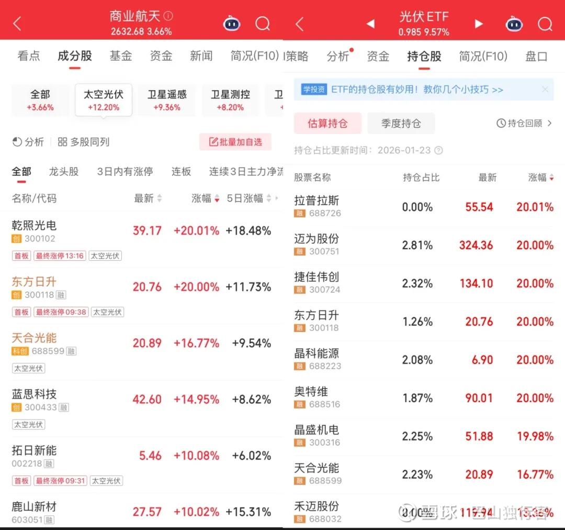Select 太空光伏 +12.20% sector chip

point(104,100)
